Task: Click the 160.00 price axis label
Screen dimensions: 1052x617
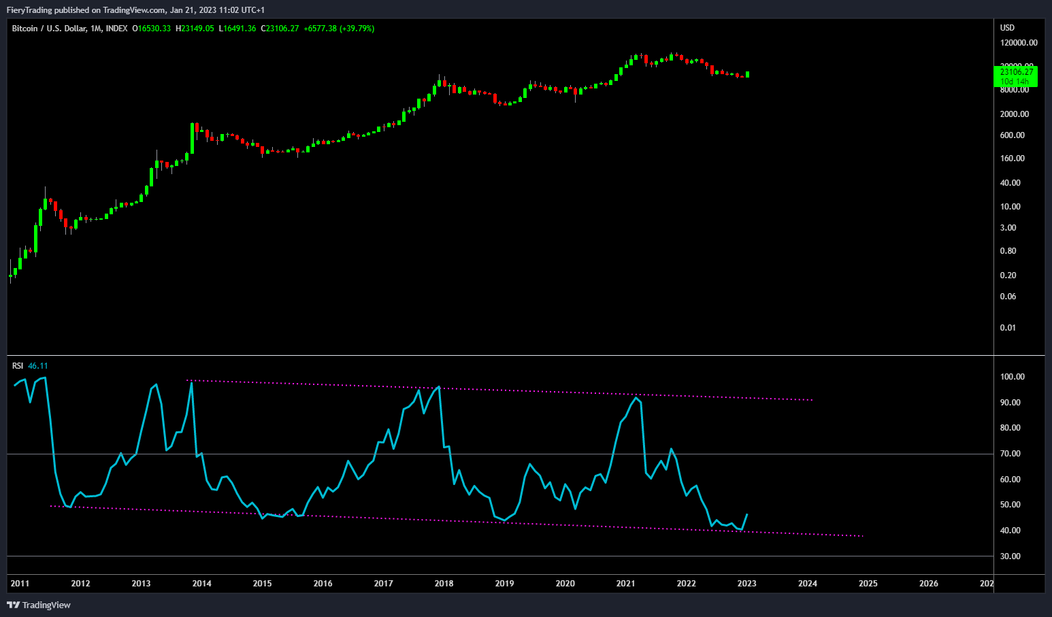Action: (1013, 159)
